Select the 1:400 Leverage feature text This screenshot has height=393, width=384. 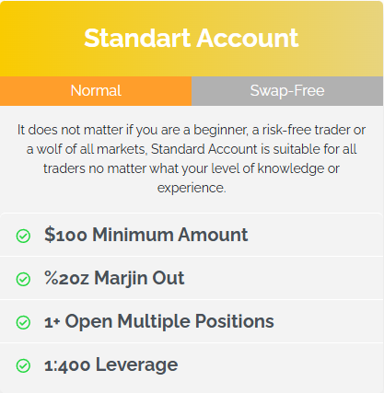(x=111, y=364)
